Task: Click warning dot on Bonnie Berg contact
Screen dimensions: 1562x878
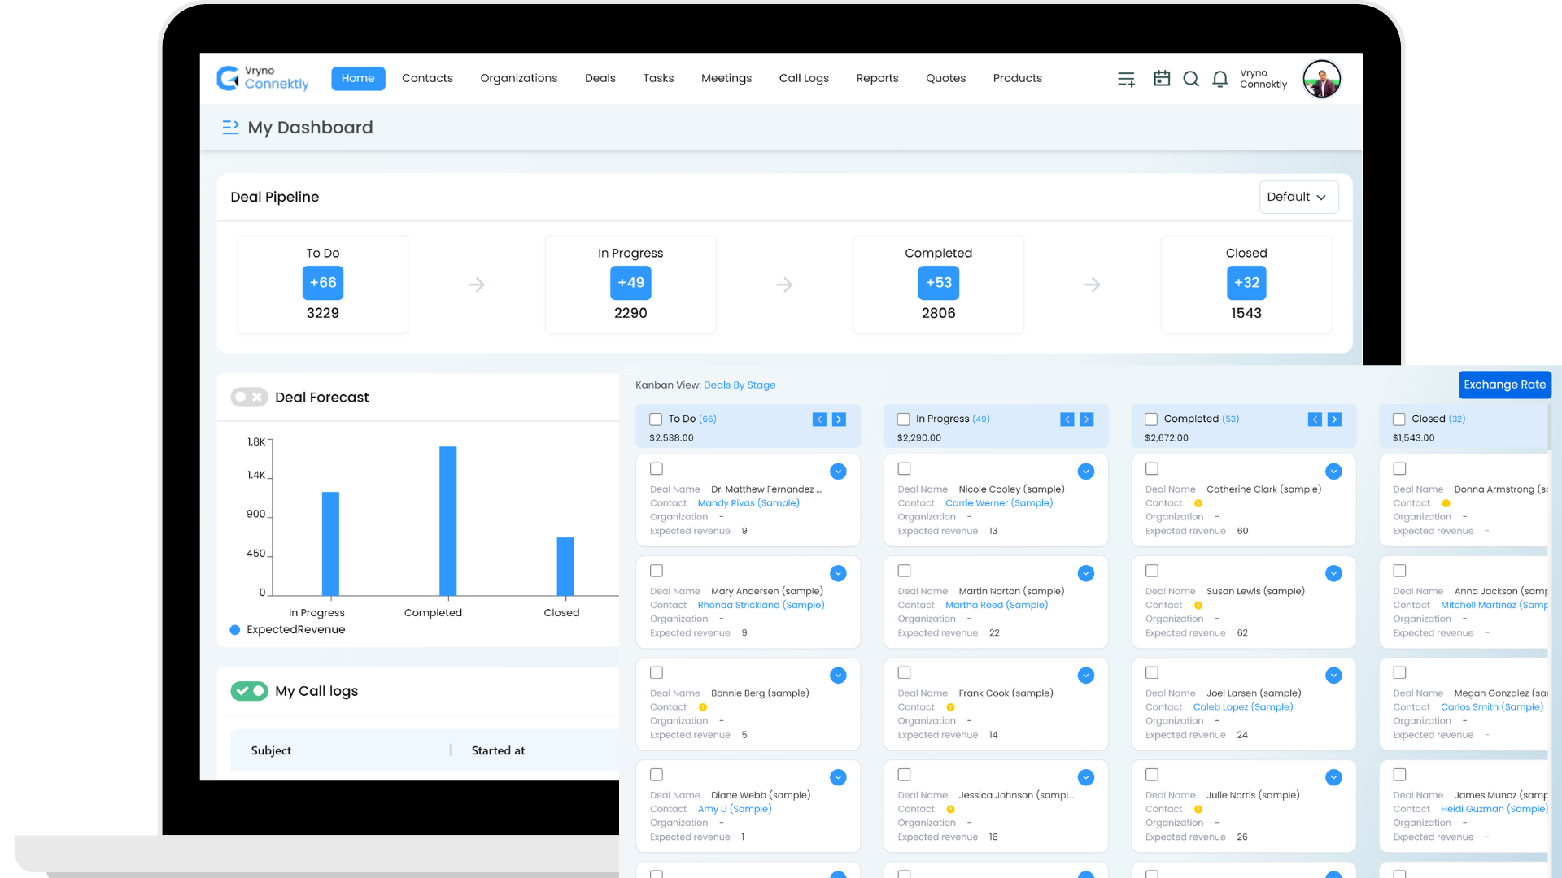Action: click(x=703, y=707)
